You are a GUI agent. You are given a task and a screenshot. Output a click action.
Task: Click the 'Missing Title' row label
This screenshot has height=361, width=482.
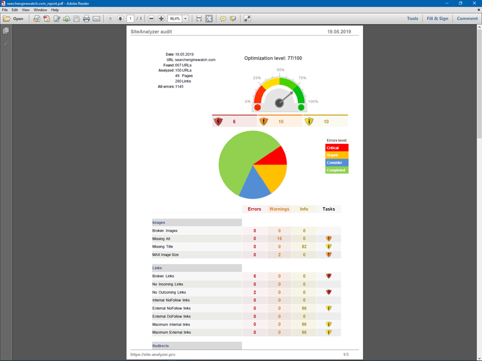coord(163,247)
